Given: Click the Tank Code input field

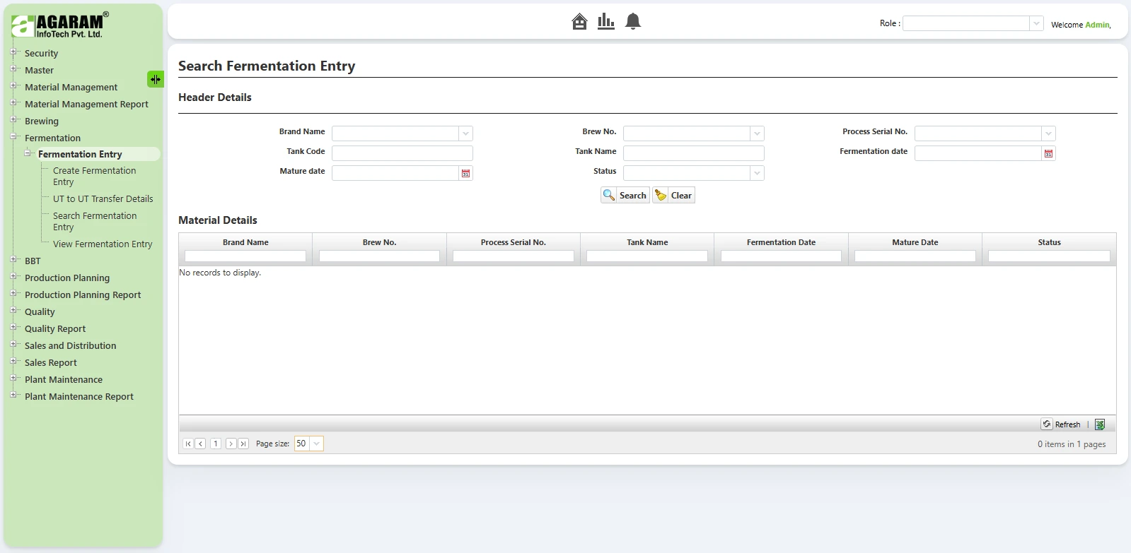Looking at the screenshot, I should tap(402, 153).
